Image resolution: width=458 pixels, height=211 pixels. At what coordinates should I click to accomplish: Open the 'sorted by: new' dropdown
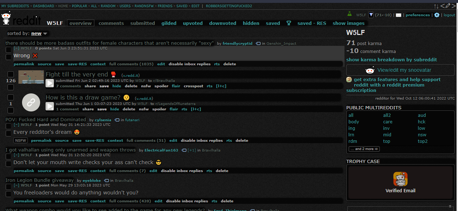39,34
